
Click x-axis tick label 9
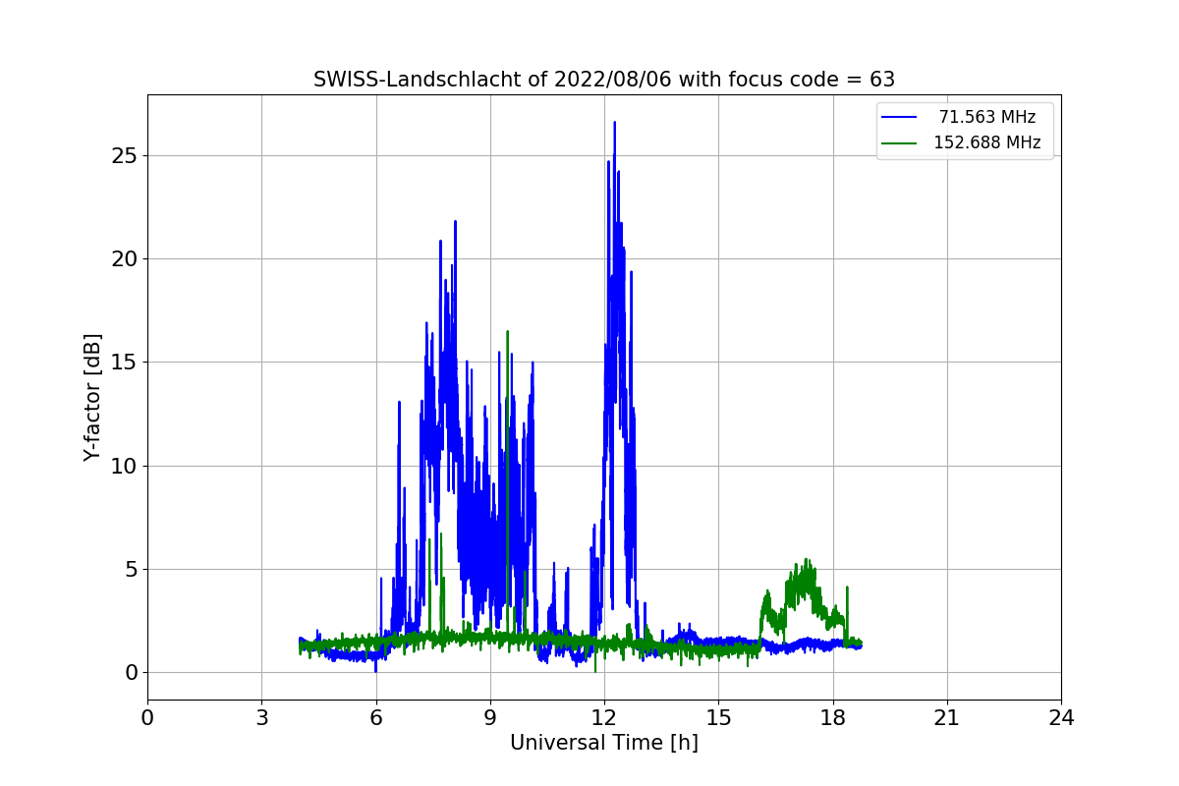pyautogui.click(x=490, y=718)
